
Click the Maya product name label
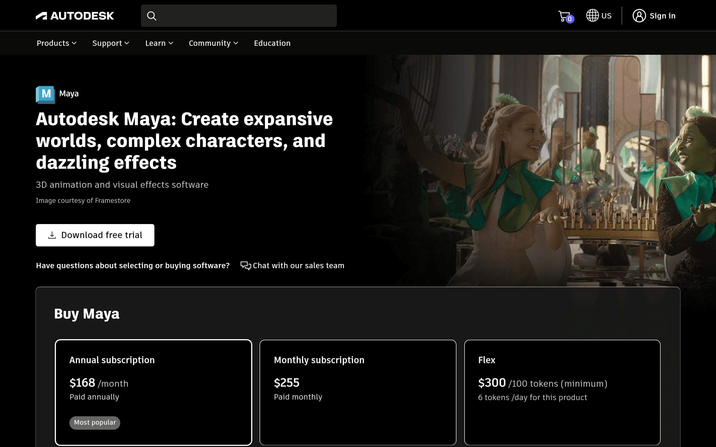point(69,94)
